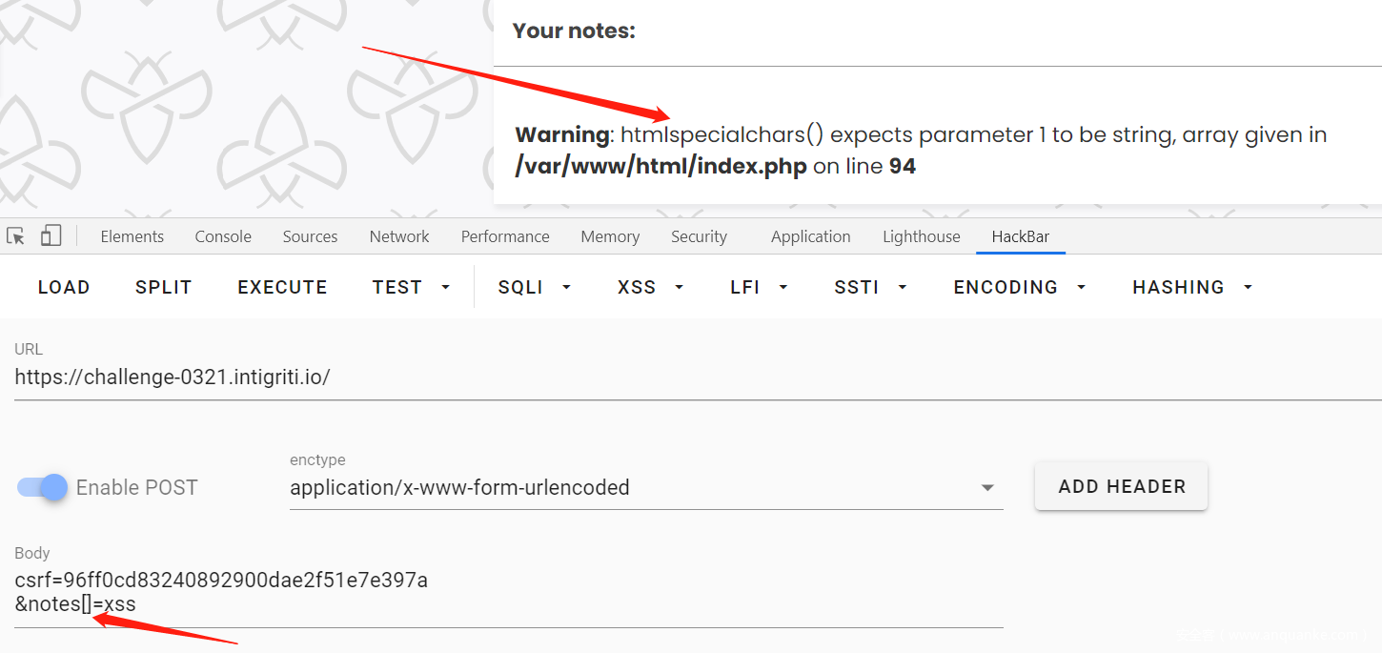The height and width of the screenshot is (653, 1382).
Task: Open the Network tab
Action: point(399,236)
